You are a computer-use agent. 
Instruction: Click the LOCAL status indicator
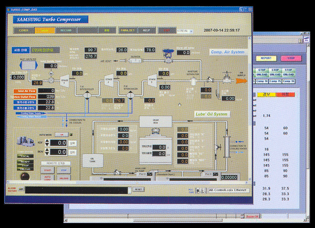point(25,156)
